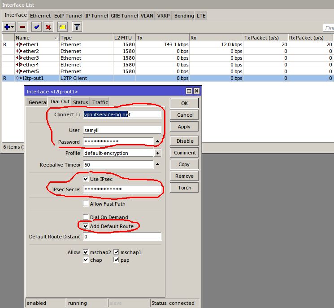
Task: Click the Default Route Distance field
Action: click(x=122, y=236)
